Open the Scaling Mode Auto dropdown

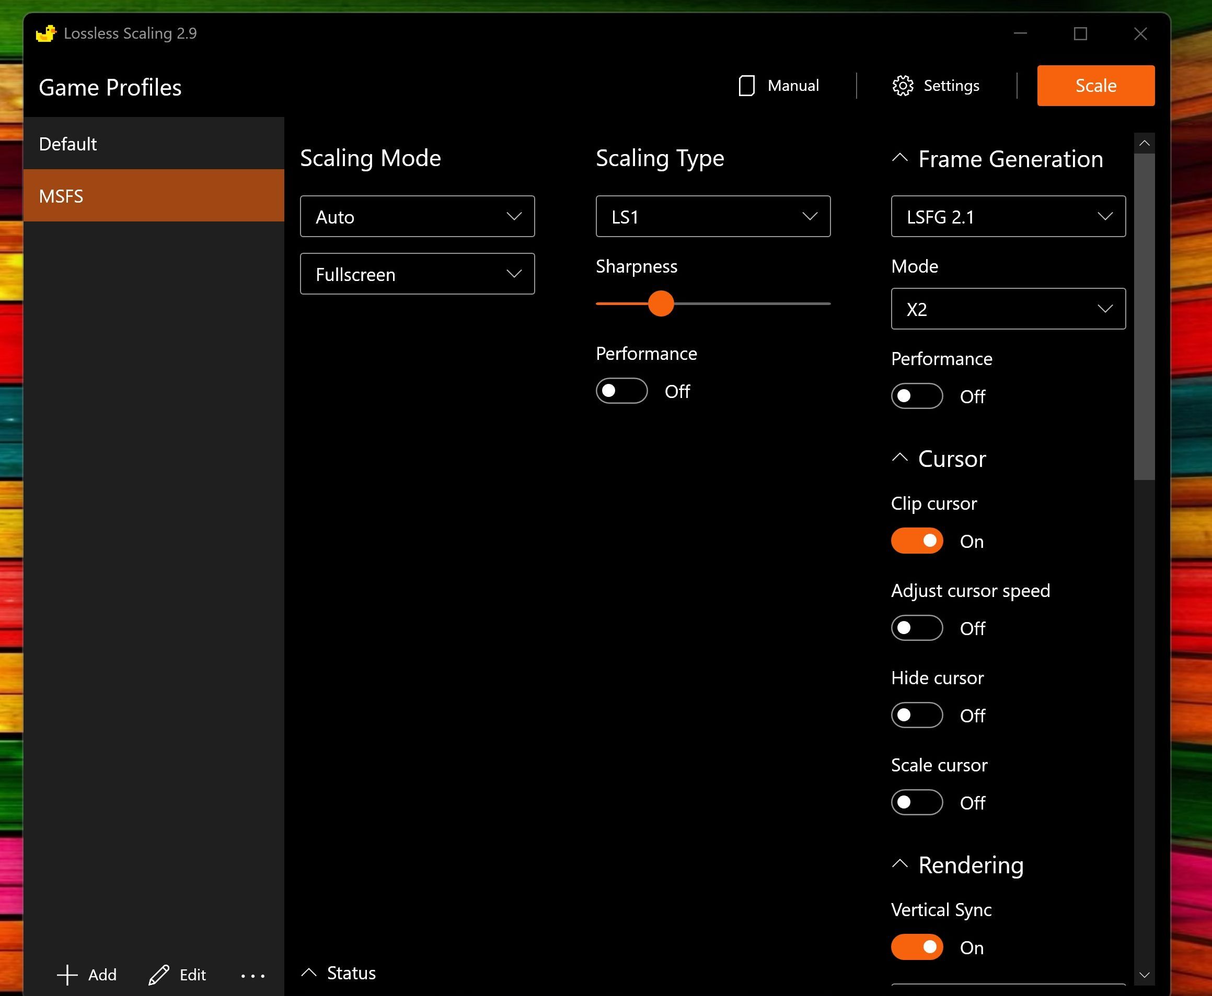[417, 216]
